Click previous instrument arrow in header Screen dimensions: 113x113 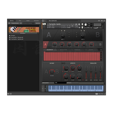coord(72,24)
